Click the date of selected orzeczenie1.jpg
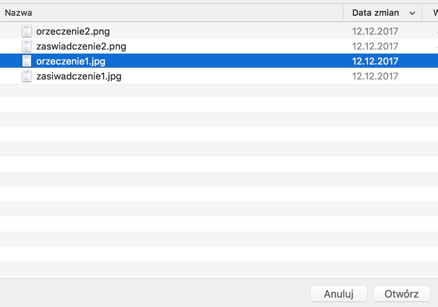438x307 pixels. coord(375,61)
